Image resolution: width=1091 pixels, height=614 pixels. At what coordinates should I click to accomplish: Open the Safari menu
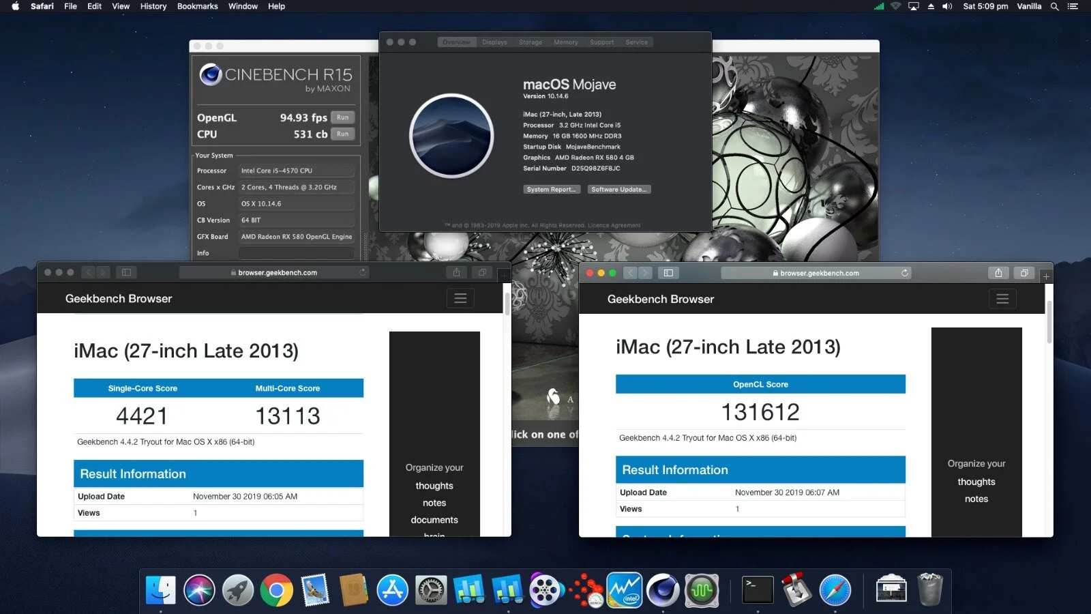point(42,6)
